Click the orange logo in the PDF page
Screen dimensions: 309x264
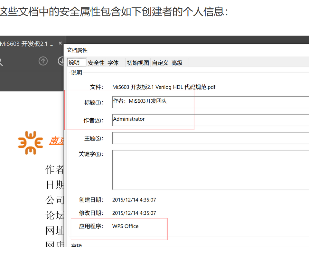(x=30, y=143)
